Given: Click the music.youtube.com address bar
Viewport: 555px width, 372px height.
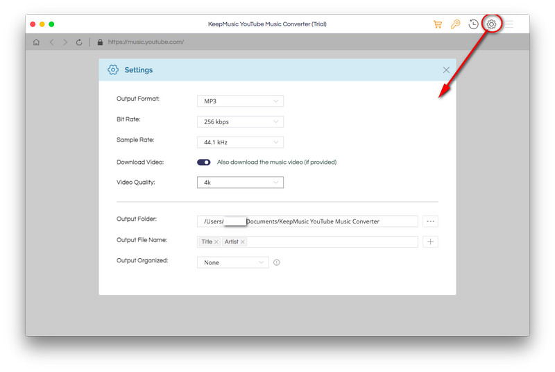Looking at the screenshot, I should click(146, 42).
